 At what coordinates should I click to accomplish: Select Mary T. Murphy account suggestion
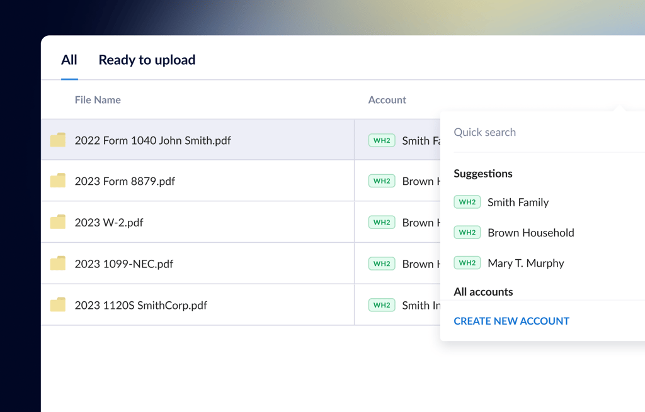pyautogui.click(x=525, y=263)
